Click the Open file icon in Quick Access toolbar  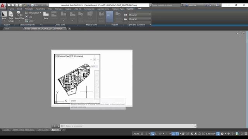(13, 5)
